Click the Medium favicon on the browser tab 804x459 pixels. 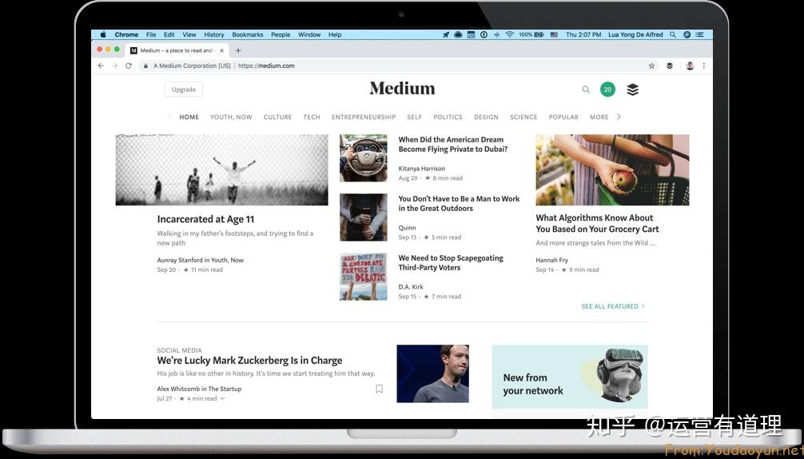133,50
